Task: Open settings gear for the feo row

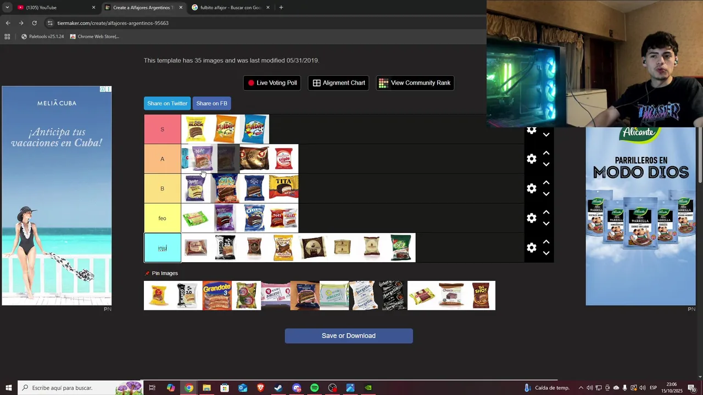Action: tap(532, 218)
